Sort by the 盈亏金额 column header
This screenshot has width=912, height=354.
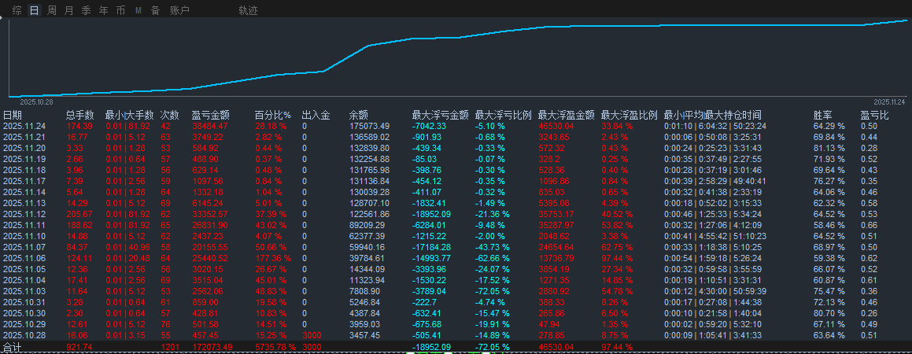(211, 115)
